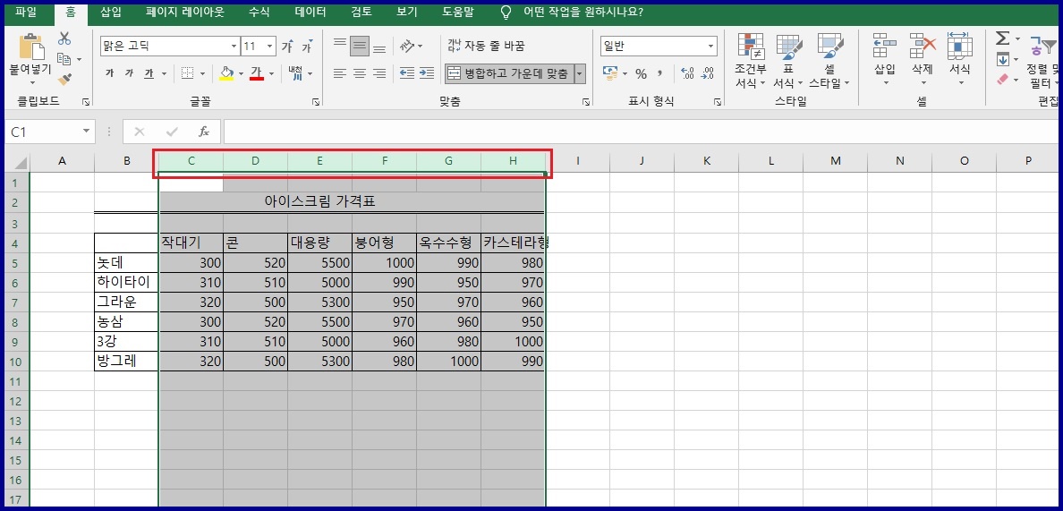This screenshot has width=1063, height=511.
Task: Click the increase decimal icon
Action: (687, 73)
